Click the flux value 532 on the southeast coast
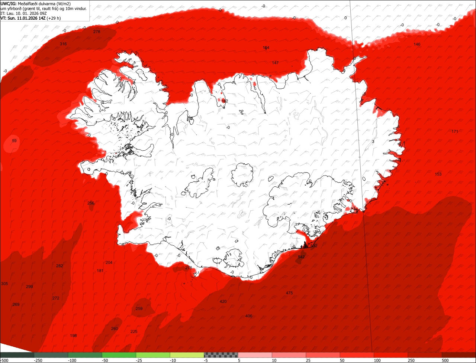The width and height of the screenshot is (476, 363). pos(314,246)
